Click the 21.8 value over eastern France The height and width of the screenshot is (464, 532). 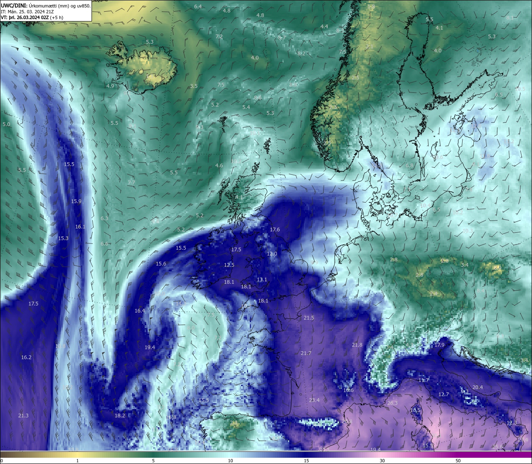pos(357,345)
